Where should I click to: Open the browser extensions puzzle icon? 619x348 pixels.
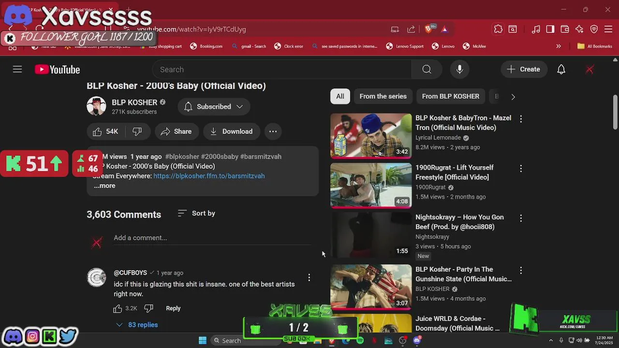[x=498, y=29]
